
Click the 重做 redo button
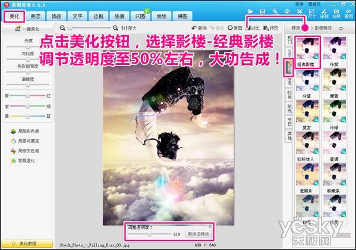pos(217,28)
